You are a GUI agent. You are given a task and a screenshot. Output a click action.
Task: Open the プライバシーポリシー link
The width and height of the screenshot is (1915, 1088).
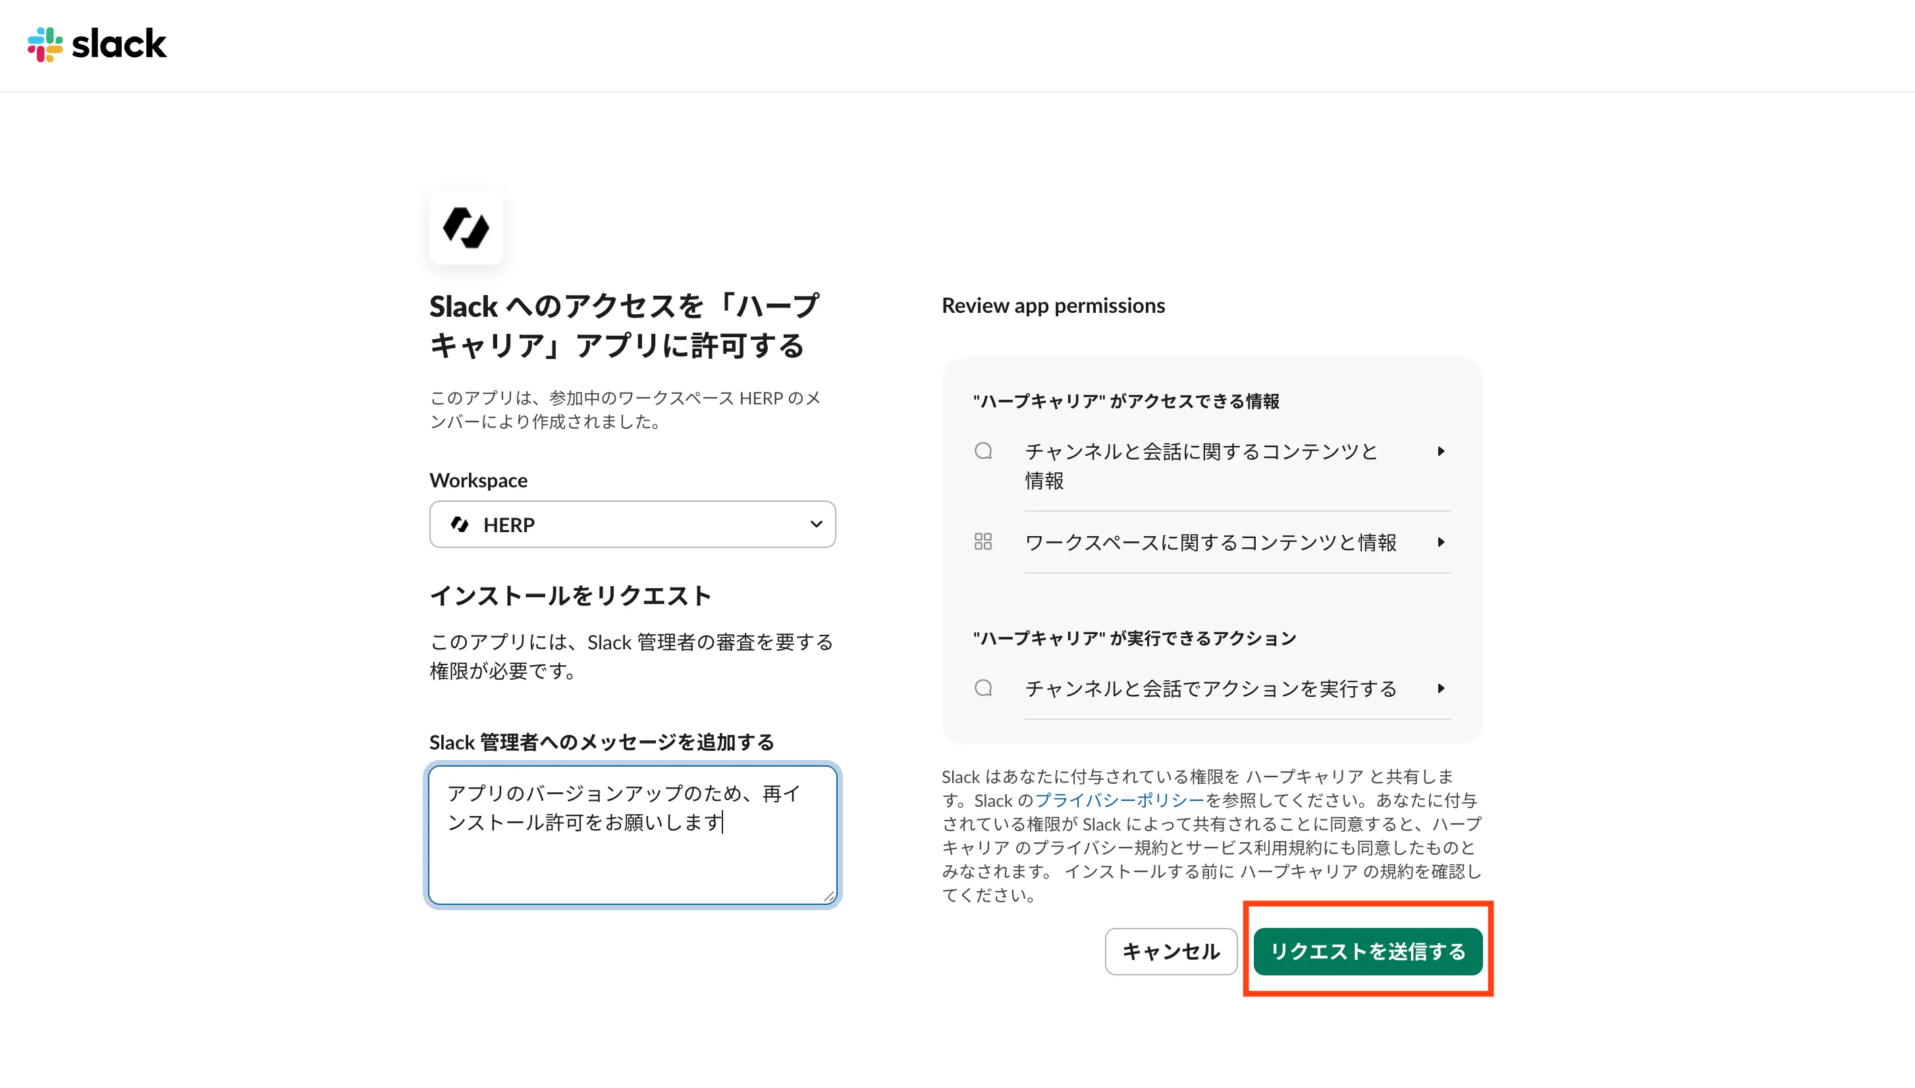click(x=1120, y=800)
